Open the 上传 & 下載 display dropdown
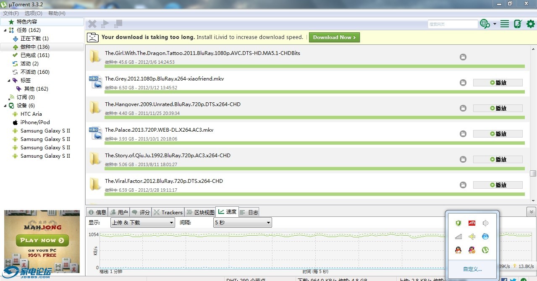 tap(142, 223)
